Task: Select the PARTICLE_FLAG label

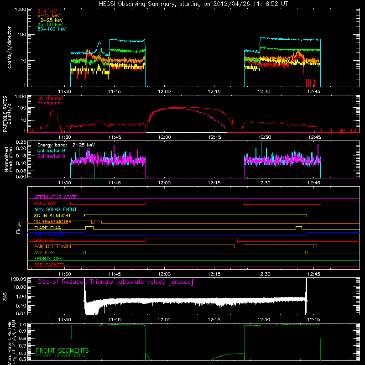Action: click(x=52, y=246)
